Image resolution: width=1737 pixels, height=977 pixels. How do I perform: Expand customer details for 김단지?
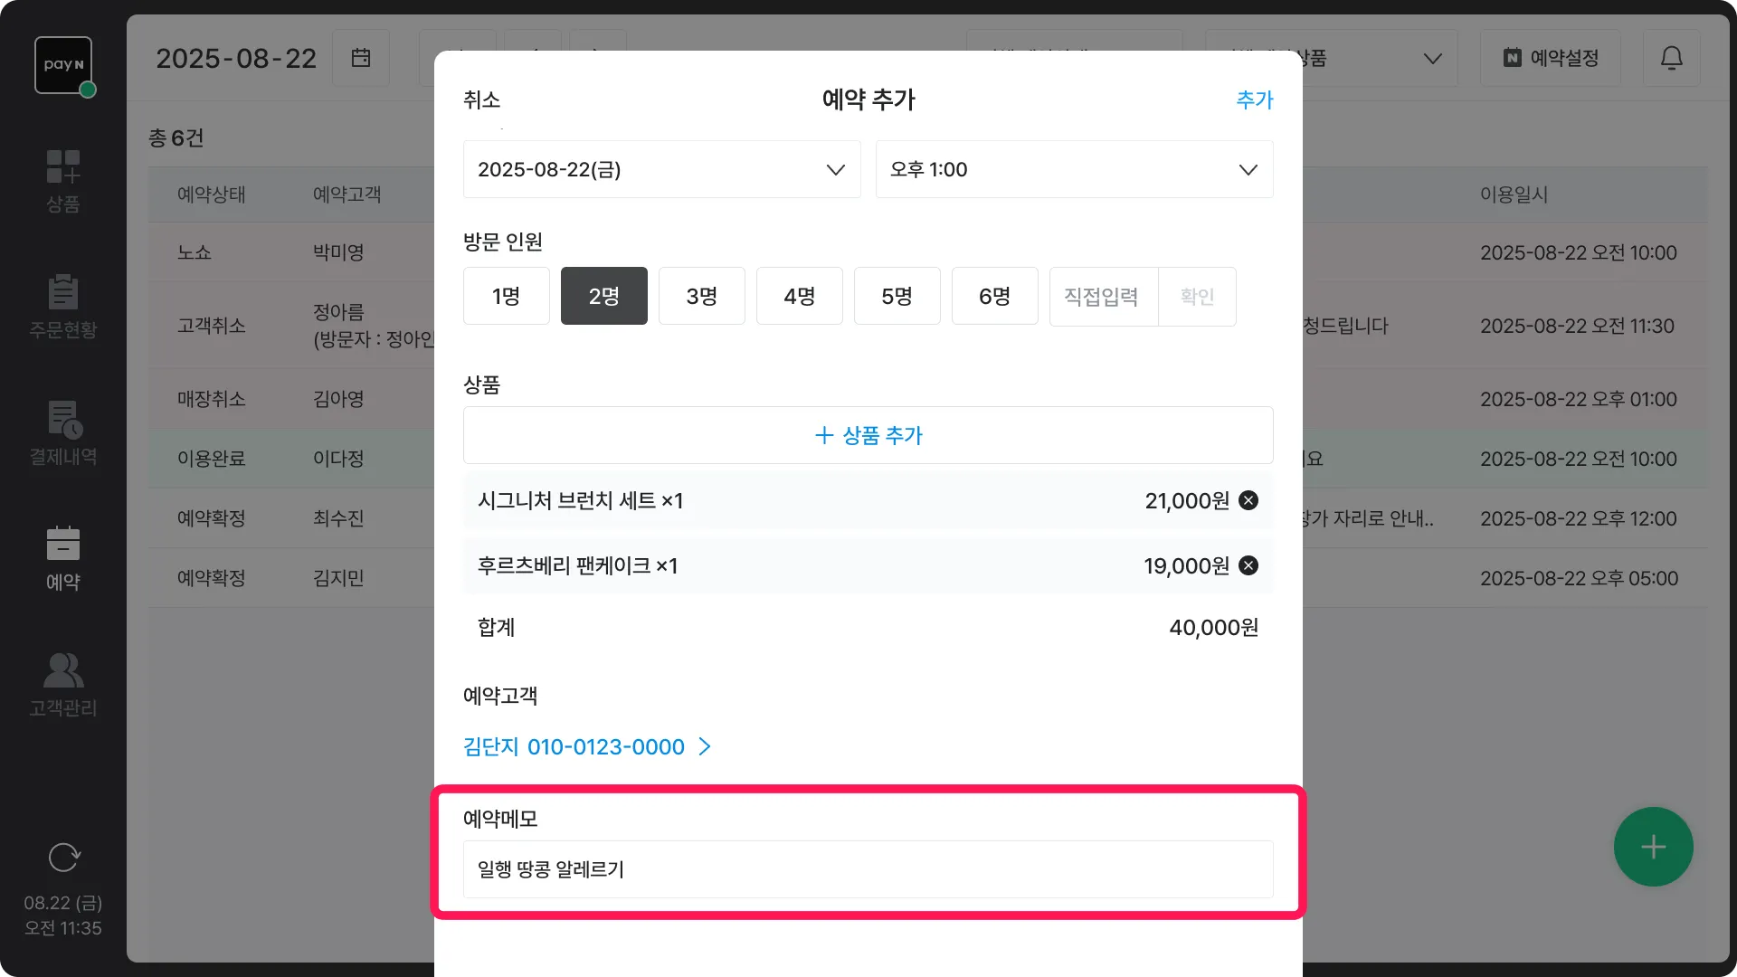[x=588, y=746]
